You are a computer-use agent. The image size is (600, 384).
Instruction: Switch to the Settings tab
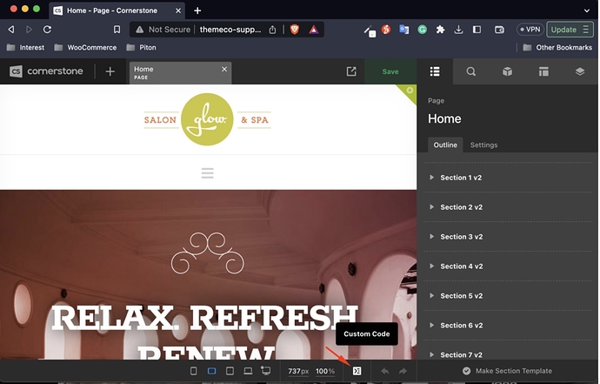[483, 145]
